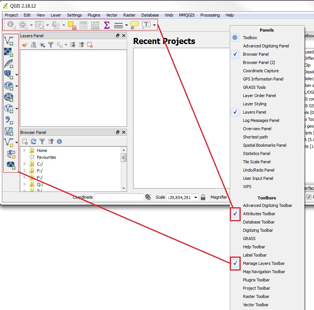The width and height of the screenshot is (314, 310).
Task: Click the Filter Browser funnel icon
Action: pos(42,141)
